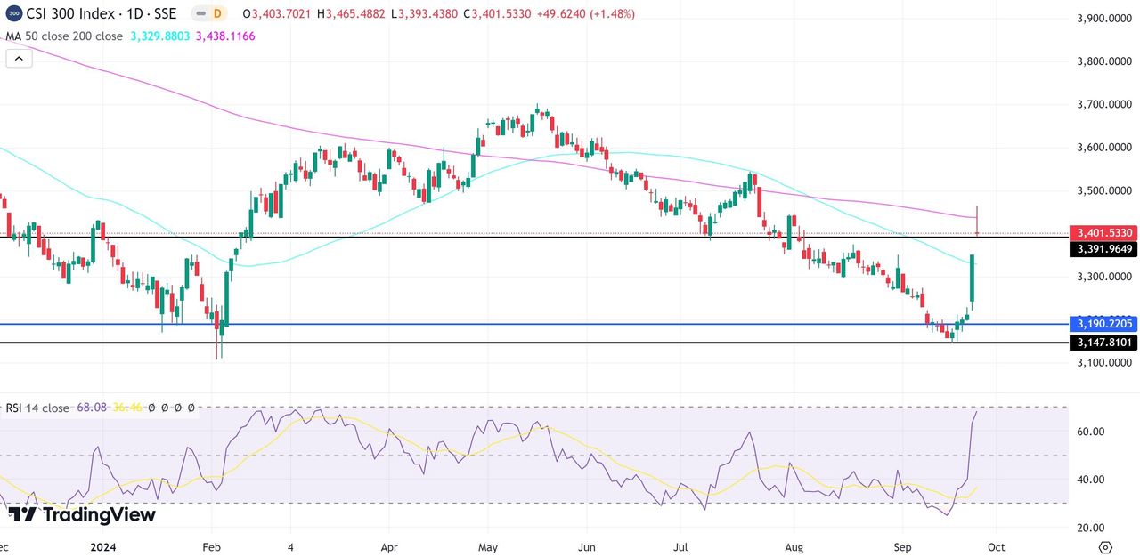The image size is (1140, 557).
Task: Click the Oct label on time axis
Action: (x=997, y=547)
